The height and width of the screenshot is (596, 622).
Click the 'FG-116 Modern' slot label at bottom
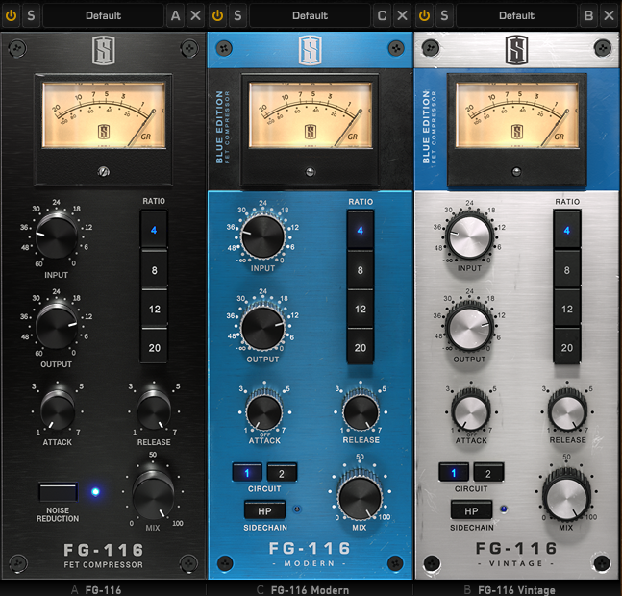tap(310, 590)
